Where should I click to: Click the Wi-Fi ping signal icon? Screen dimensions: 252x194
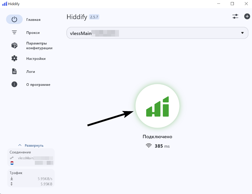(x=149, y=146)
